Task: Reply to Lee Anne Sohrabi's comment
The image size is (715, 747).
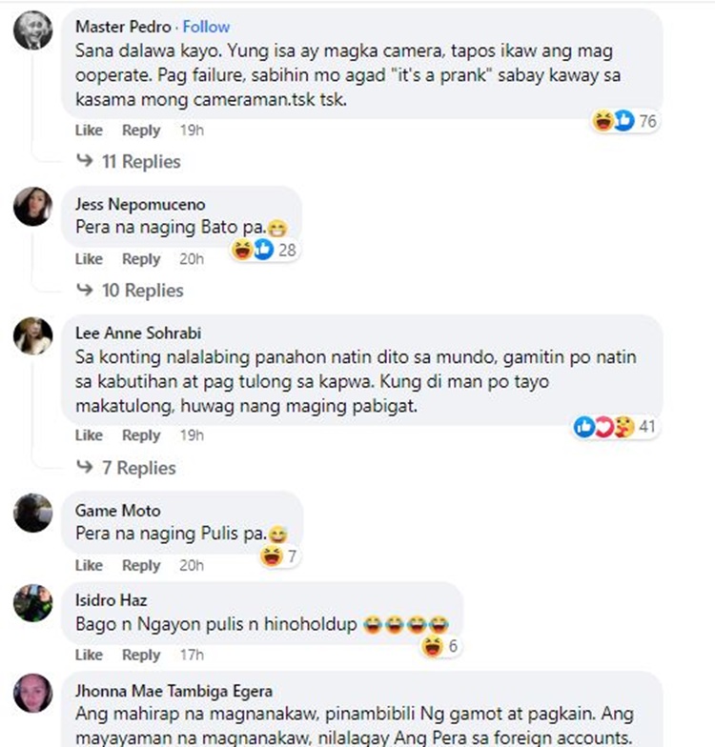Action: 141,435
